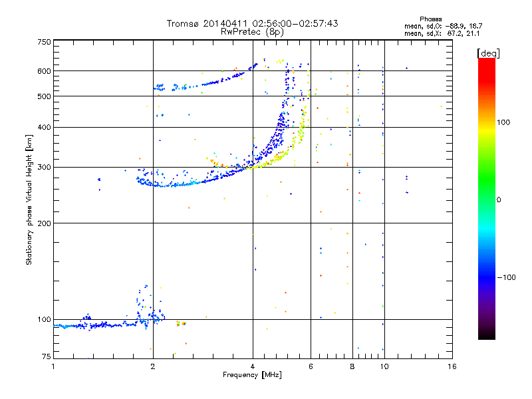Click the black bottom of the colorbar
Image resolution: width=532 pixels, height=399 pixels.
[487, 334]
